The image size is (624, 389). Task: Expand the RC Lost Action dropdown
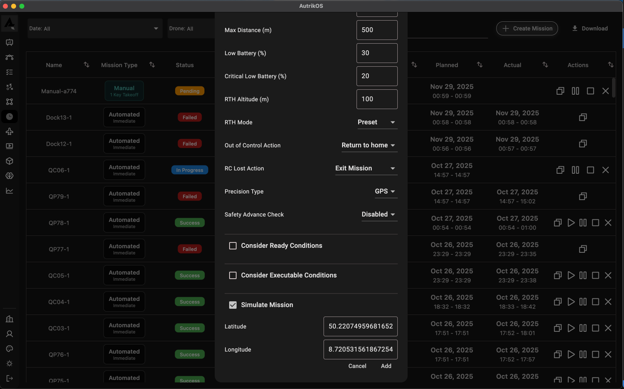366,168
